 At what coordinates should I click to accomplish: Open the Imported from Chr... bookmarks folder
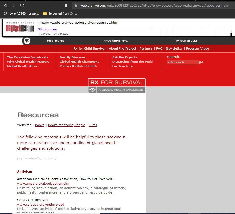pos(60,14)
